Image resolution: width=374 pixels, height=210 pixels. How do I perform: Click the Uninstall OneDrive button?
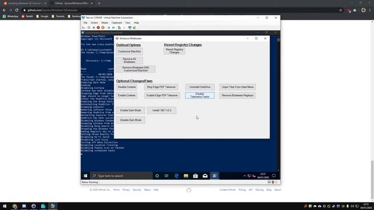click(200, 87)
